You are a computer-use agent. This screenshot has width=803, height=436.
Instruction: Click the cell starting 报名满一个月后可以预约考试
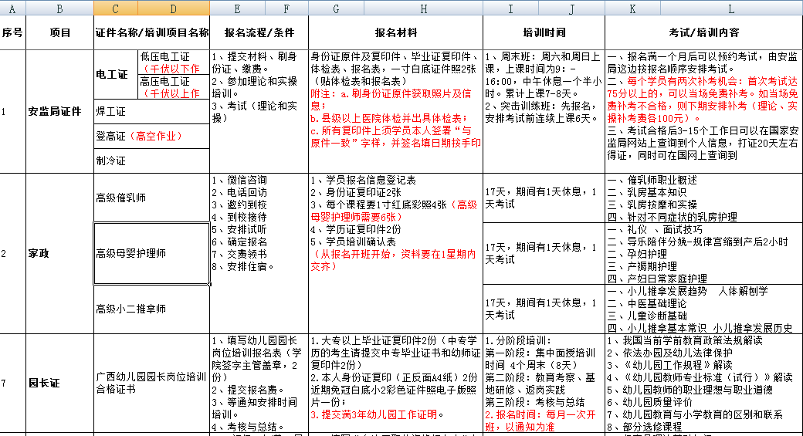704,112
